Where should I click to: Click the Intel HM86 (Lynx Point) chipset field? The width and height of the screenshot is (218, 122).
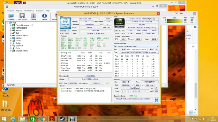coord(90,79)
